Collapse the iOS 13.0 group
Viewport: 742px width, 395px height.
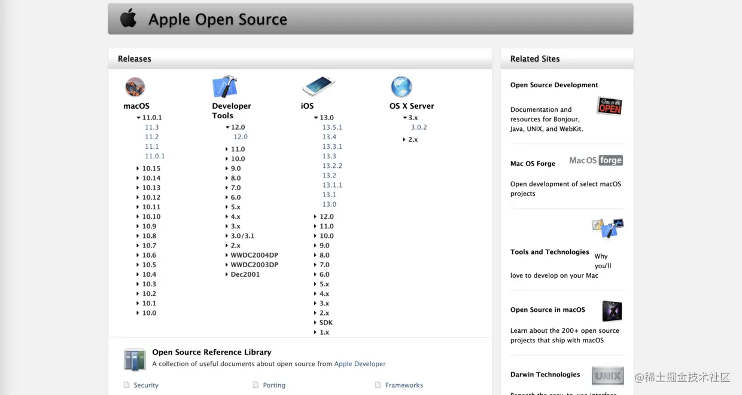(316, 118)
